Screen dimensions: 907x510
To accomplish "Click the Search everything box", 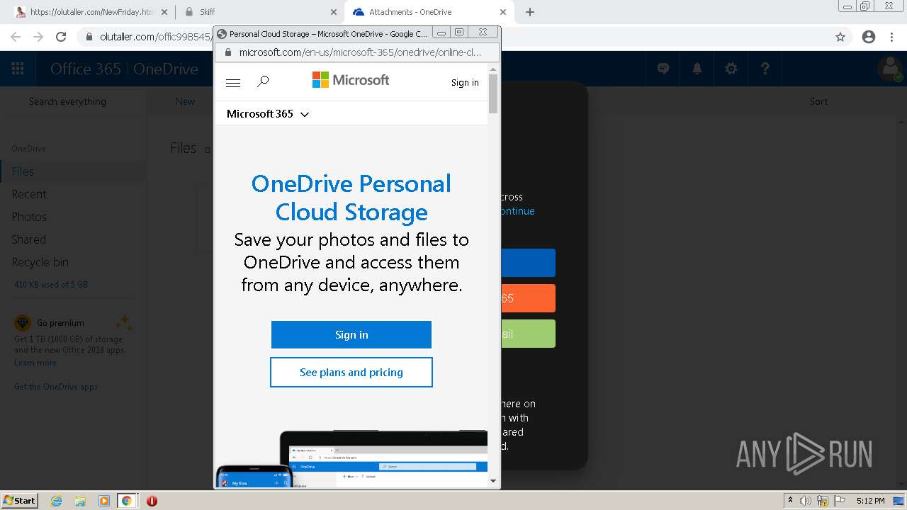I will coord(67,102).
